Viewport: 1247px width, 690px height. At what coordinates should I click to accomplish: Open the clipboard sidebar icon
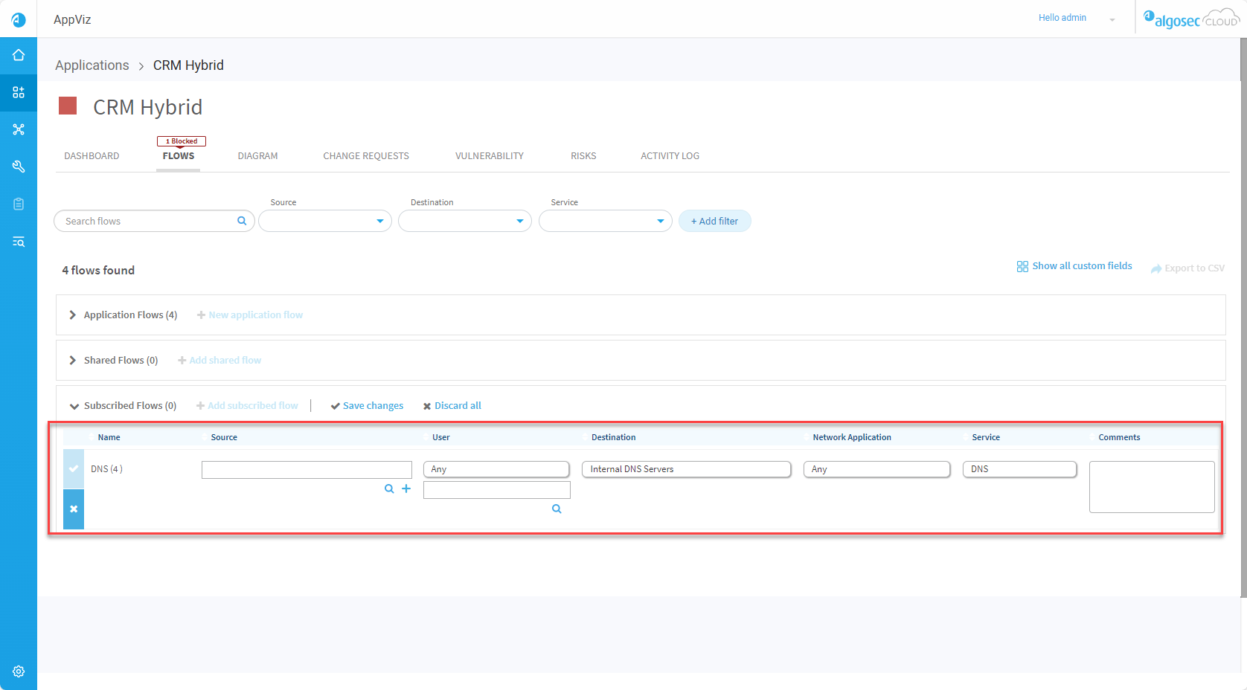(x=19, y=204)
